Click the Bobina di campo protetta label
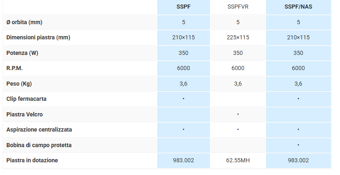Image resolution: width=340 pixels, height=175 pixels. [39, 145]
